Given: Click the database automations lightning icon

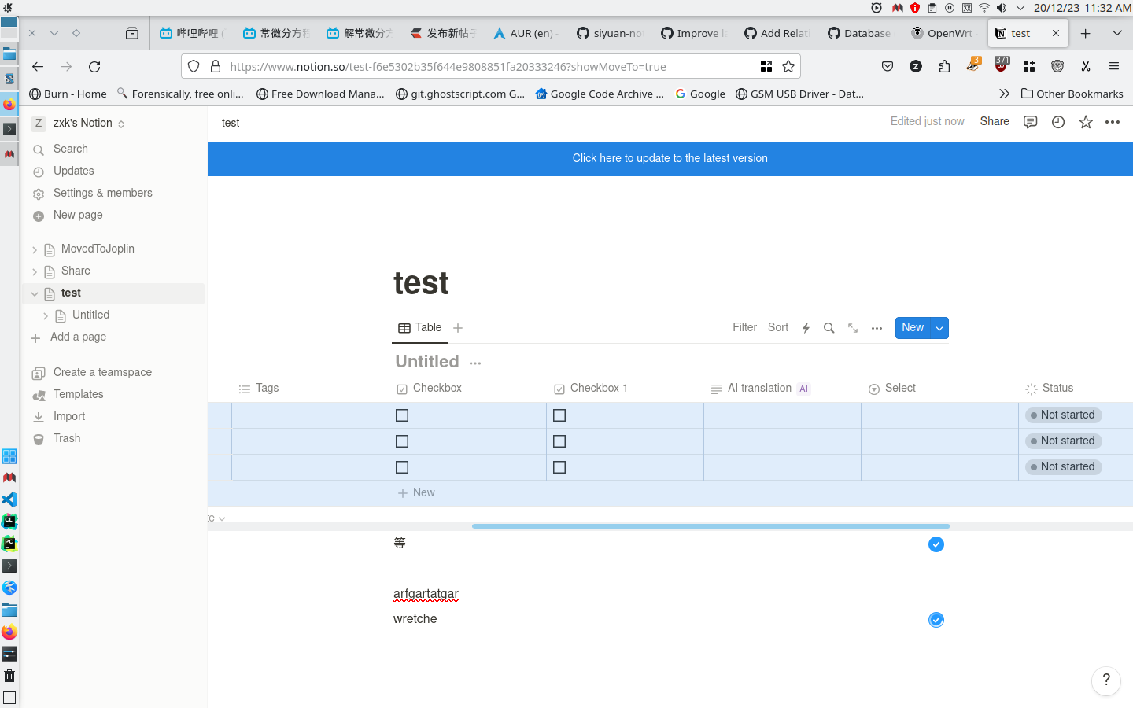Looking at the screenshot, I should [x=806, y=328].
